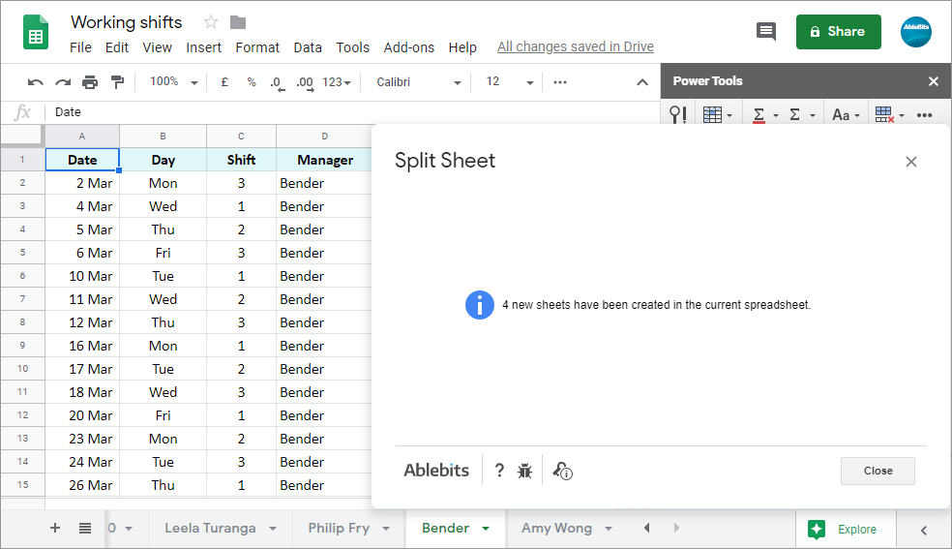Open Amy Wong tab menu arrow

click(609, 529)
